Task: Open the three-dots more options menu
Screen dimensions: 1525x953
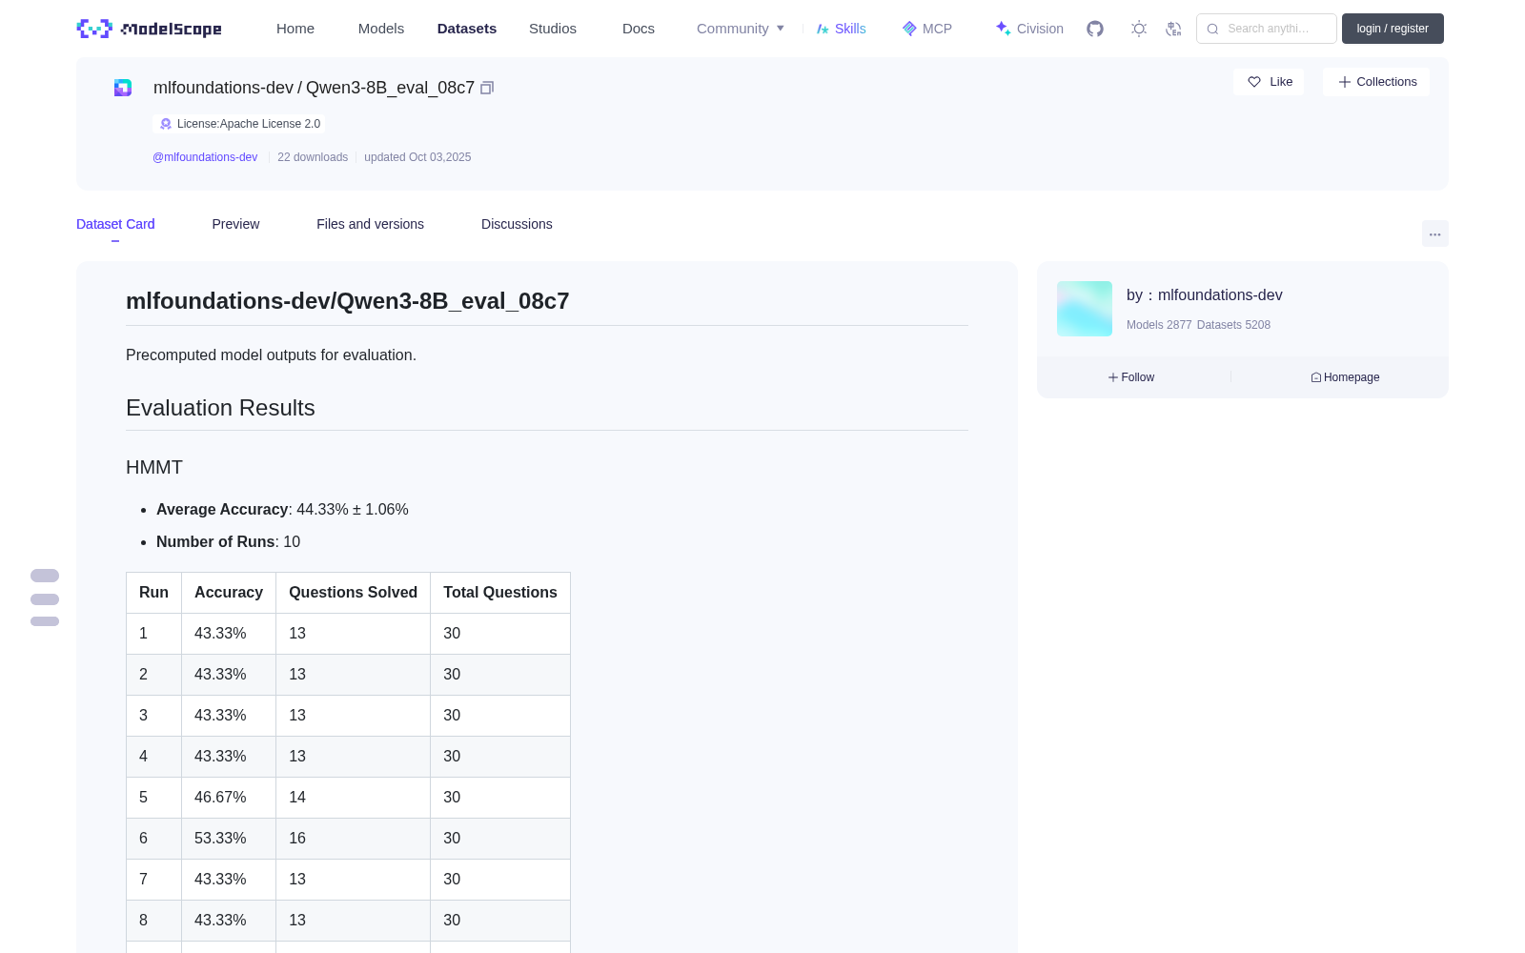Action: pos(1435,233)
